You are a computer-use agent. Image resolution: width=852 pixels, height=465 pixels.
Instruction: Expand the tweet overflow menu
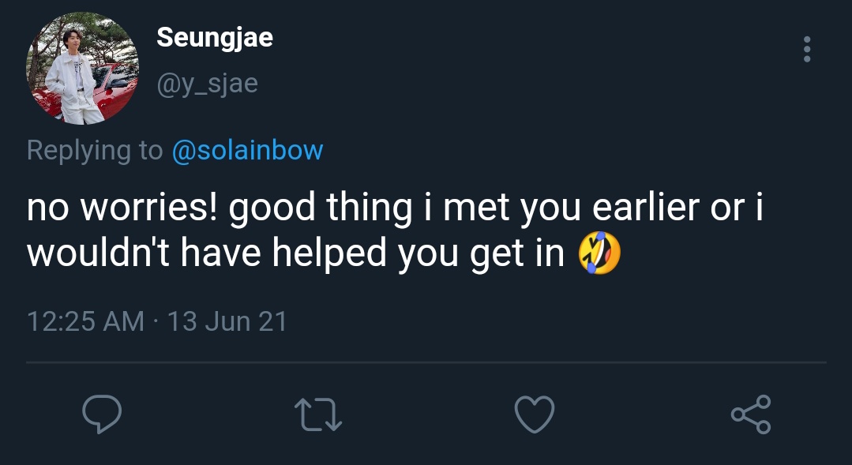[806, 49]
